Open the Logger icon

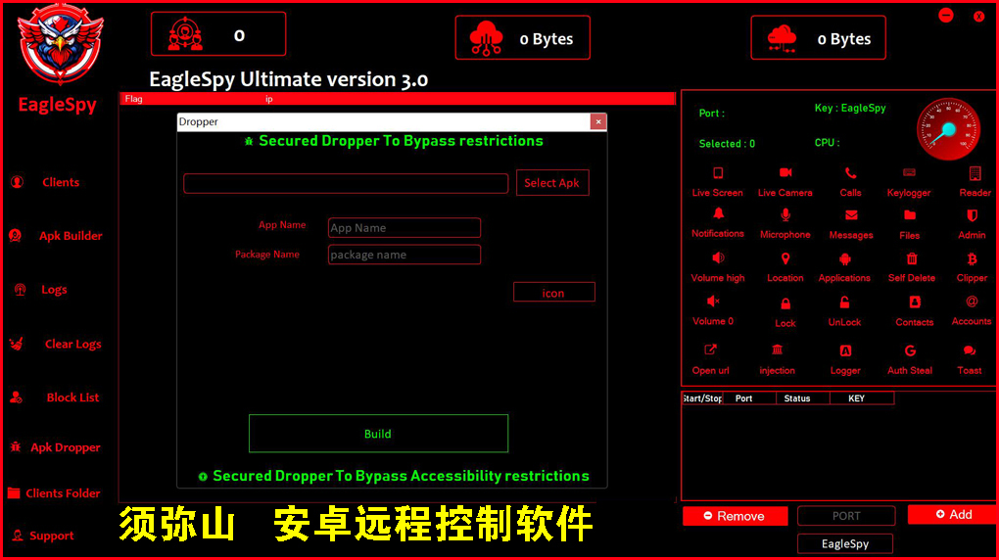pyautogui.click(x=845, y=351)
